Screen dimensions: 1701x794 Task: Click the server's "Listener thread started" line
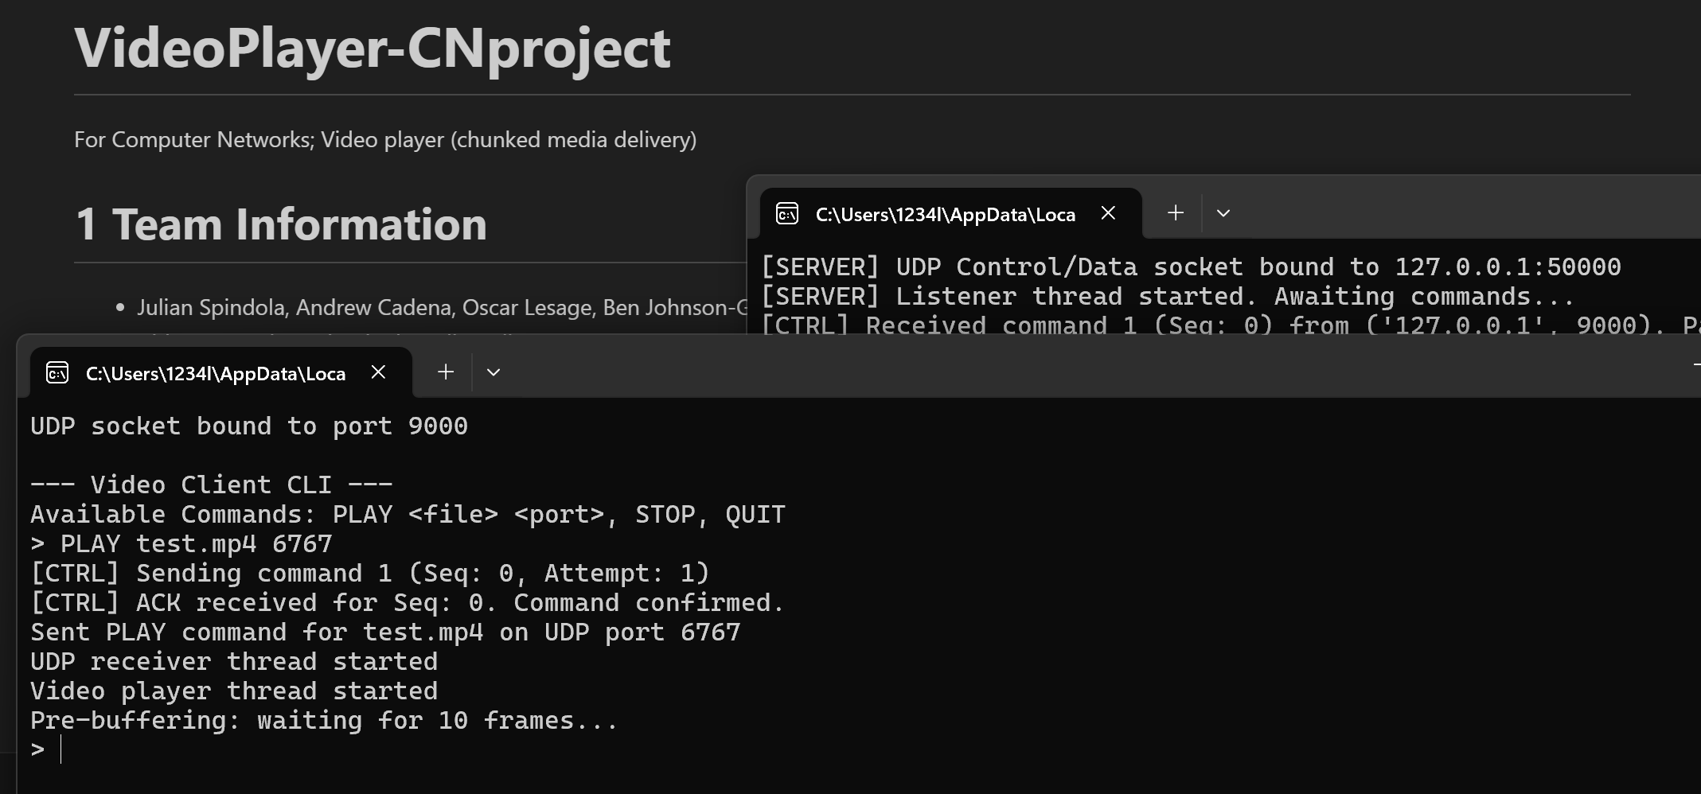coord(1167,297)
